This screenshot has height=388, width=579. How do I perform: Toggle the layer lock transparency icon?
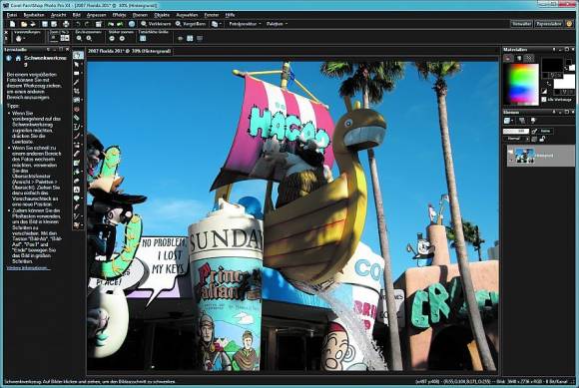click(542, 139)
